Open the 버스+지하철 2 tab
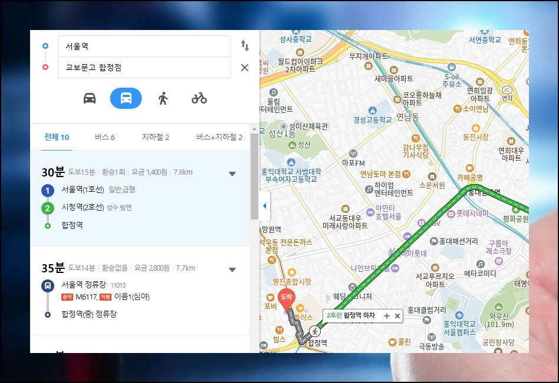This screenshot has height=383, width=559. coord(219,137)
